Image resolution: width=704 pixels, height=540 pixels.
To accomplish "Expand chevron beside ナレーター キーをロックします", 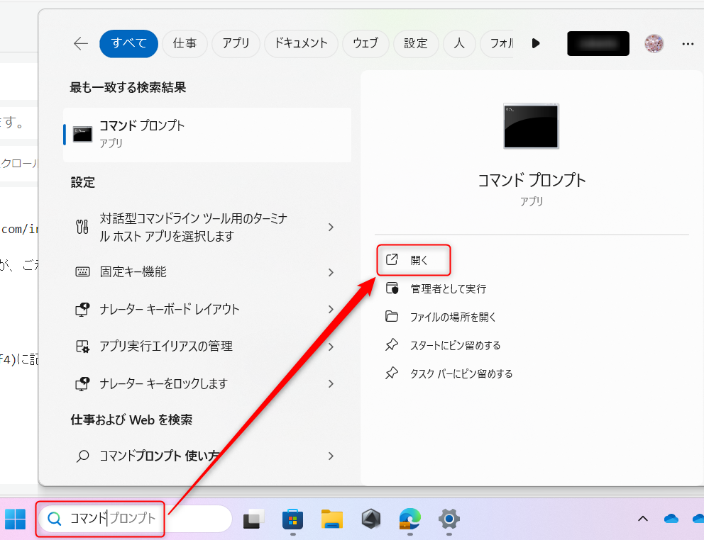I will point(331,384).
